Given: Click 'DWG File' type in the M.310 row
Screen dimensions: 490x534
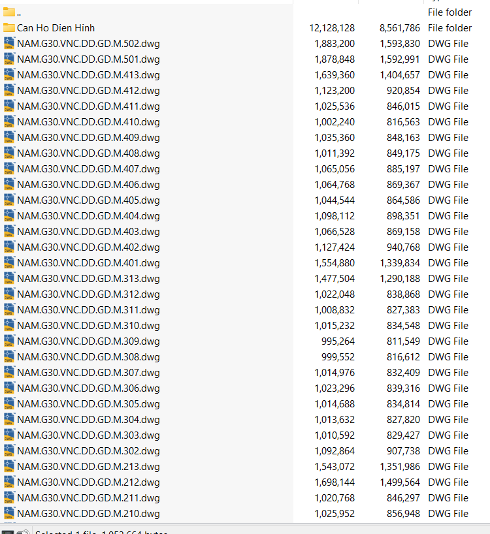Looking at the screenshot, I should [448, 326].
